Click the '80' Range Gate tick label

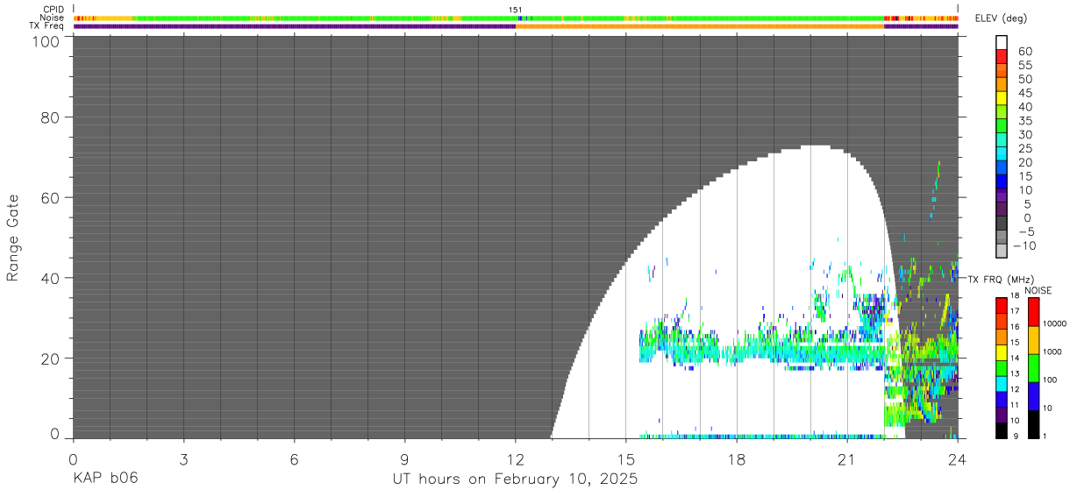[49, 117]
